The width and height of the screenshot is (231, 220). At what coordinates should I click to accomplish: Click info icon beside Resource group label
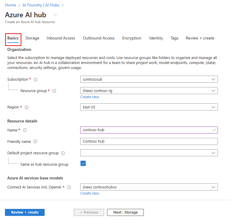54,91
